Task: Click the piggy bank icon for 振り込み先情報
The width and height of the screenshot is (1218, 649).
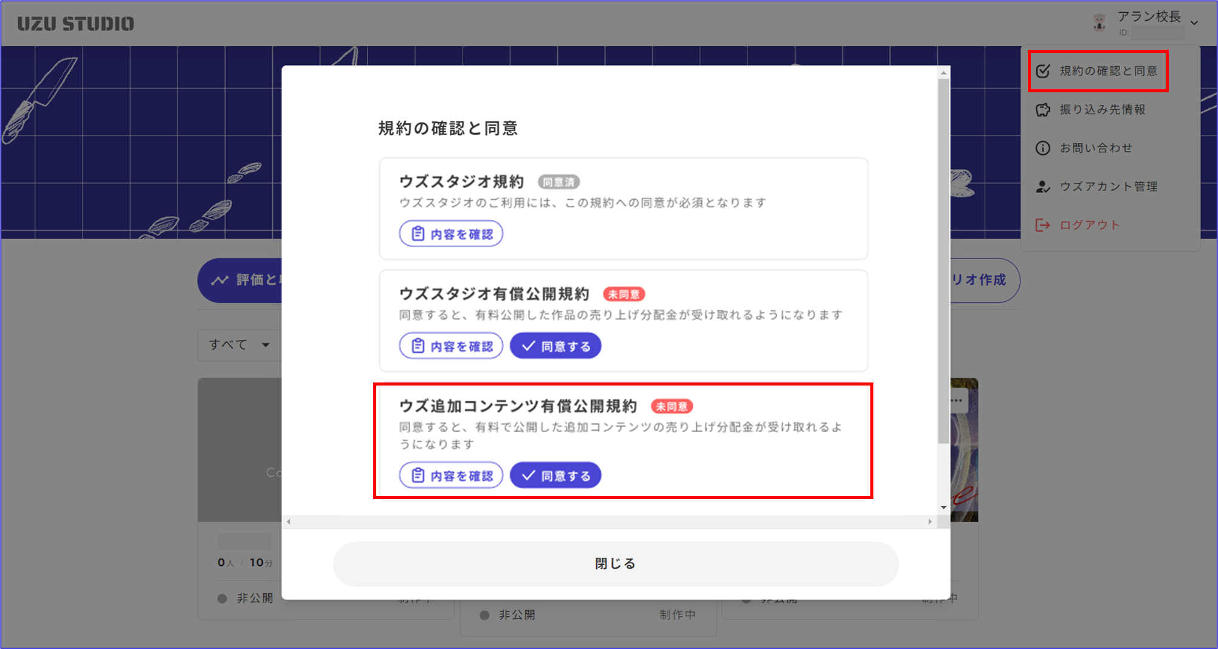Action: pos(1043,110)
